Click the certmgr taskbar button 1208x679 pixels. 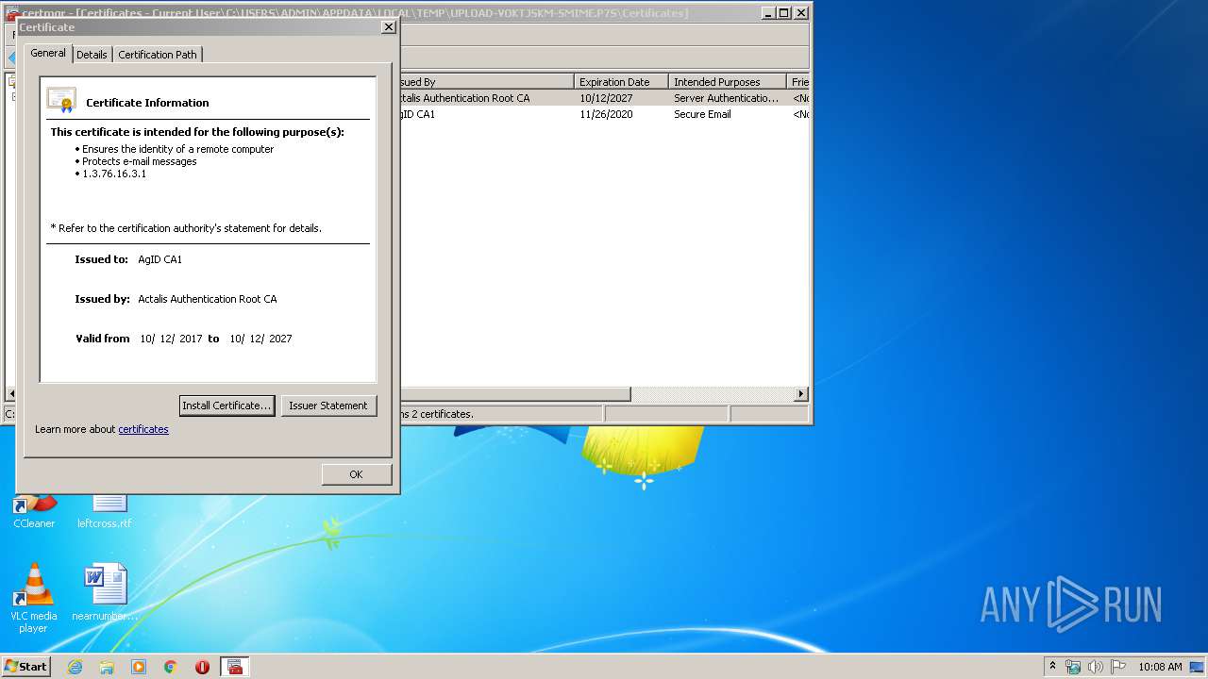[x=234, y=667]
